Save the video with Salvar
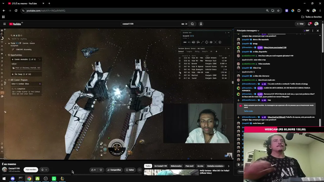The height and width of the screenshot is (182, 324). pyautogui.click(x=130, y=170)
